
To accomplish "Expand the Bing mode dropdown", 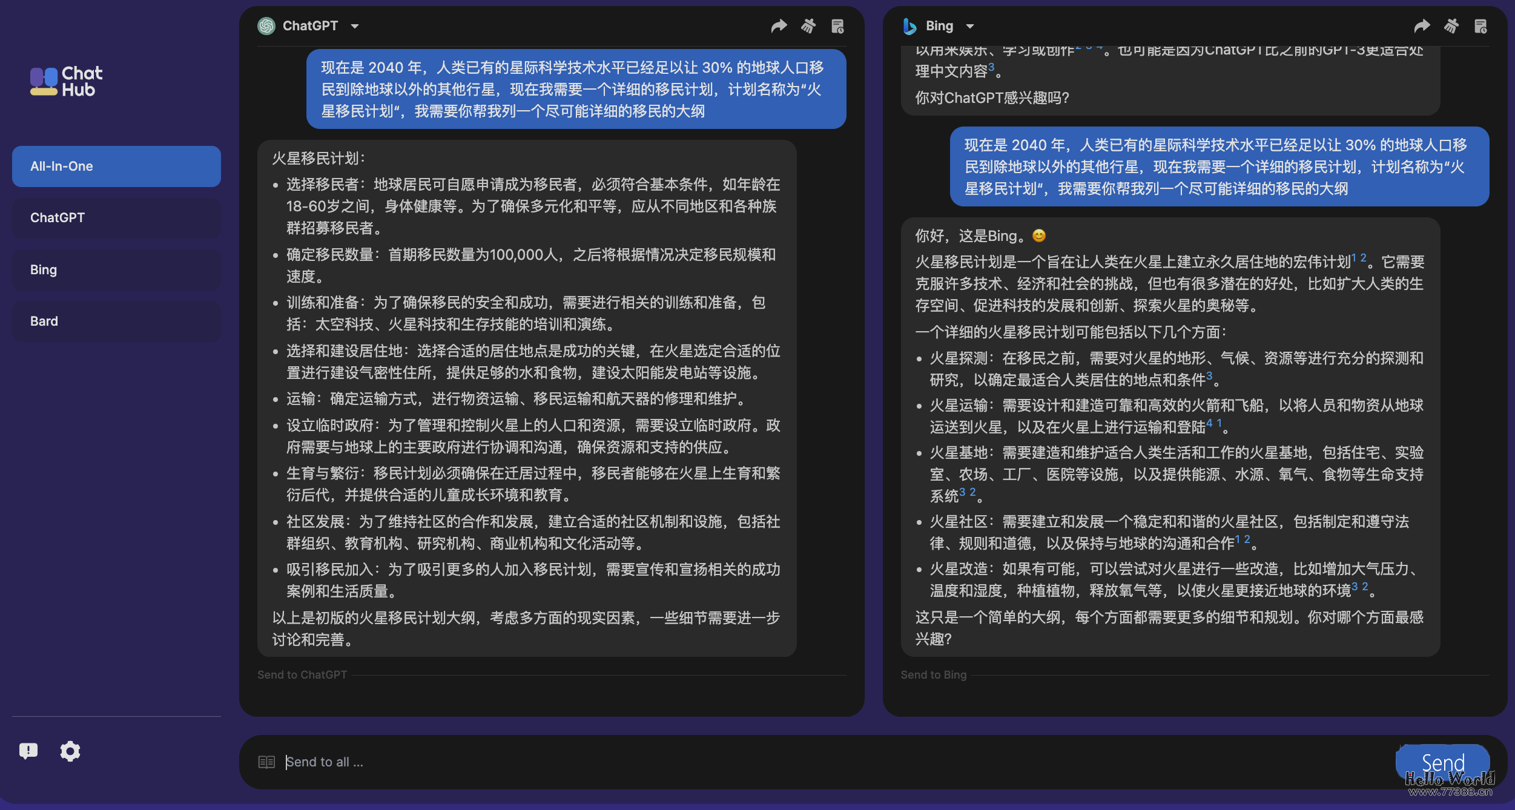I will click(x=971, y=26).
